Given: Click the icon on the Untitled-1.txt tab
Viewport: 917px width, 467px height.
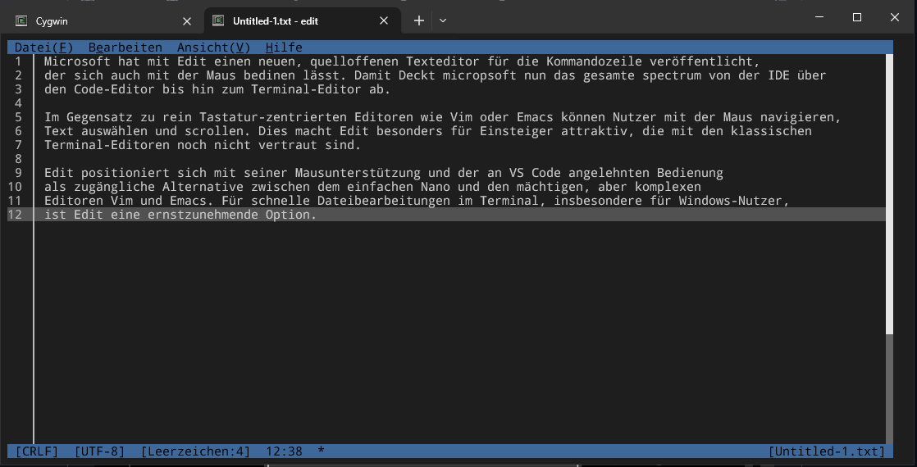Looking at the screenshot, I should (x=218, y=20).
